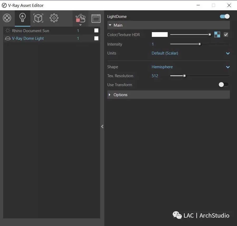
Task: Click the LightDome name label
Action: (117, 17)
